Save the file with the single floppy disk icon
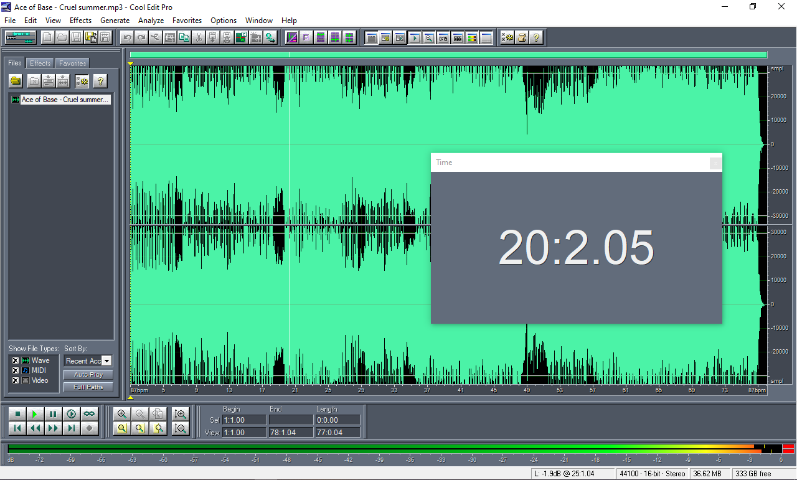Screen dimensions: 797x480 [77, 37]
